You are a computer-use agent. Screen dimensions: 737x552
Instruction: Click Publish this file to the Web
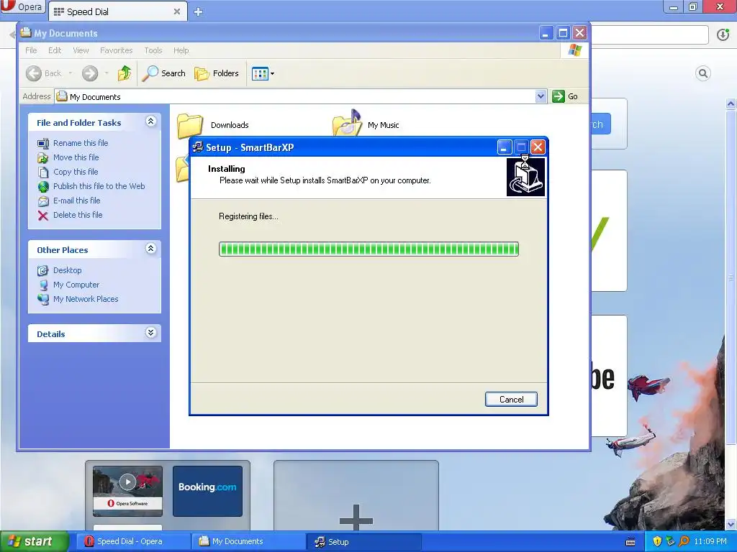coord(99,186)
